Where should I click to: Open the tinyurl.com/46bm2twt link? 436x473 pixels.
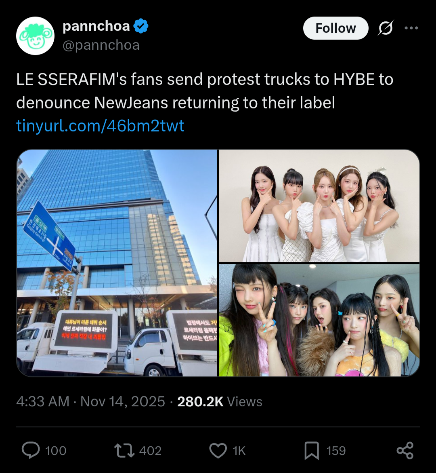coord(100,125)
